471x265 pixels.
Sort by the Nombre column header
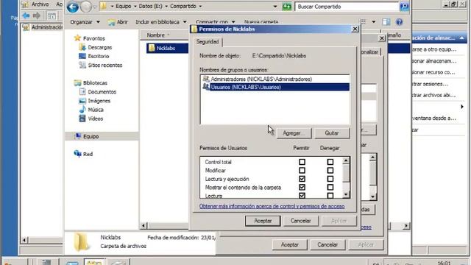pos(155,35)
